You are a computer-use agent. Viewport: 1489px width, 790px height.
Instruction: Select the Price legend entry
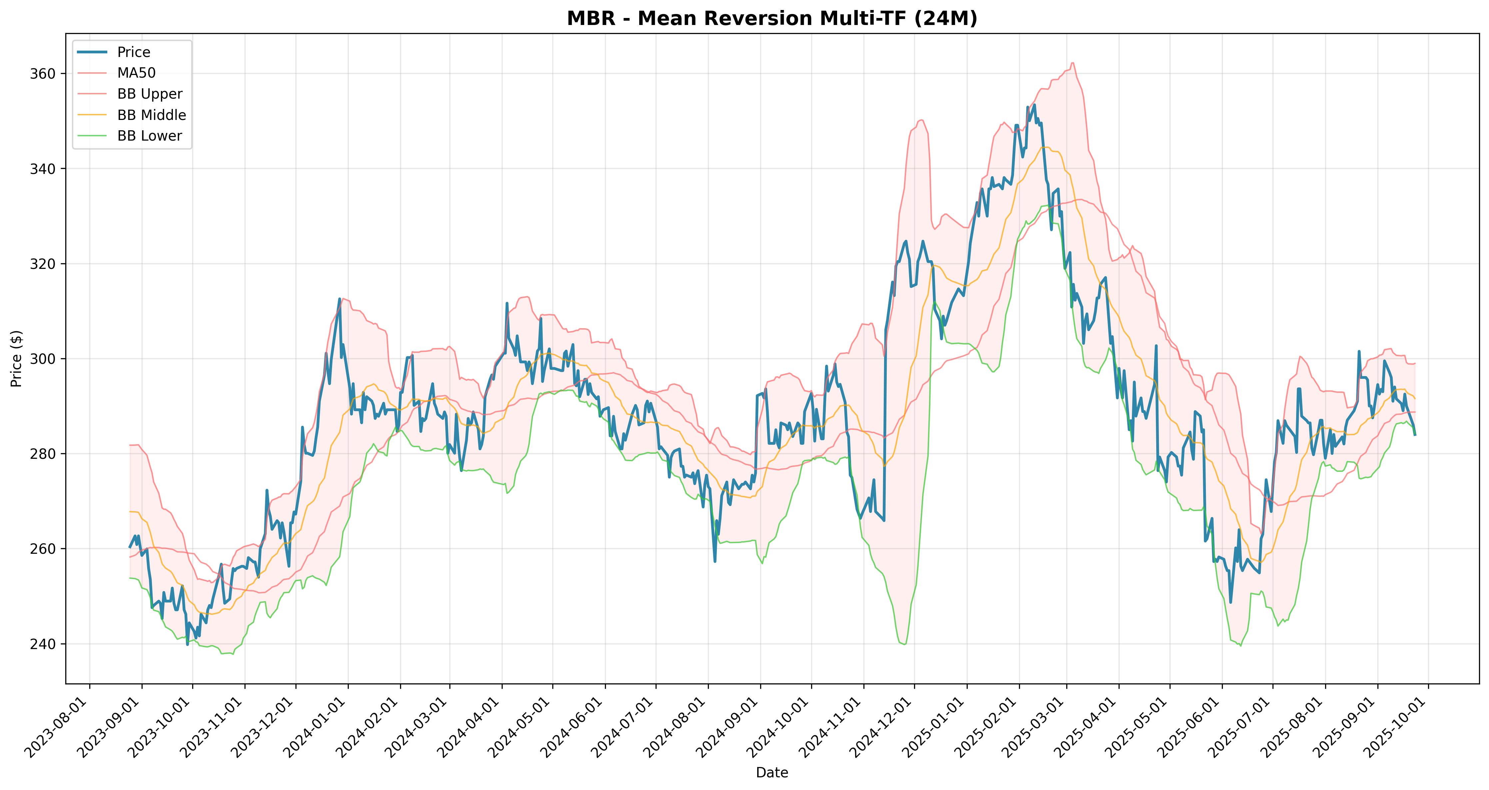[134, 52]
